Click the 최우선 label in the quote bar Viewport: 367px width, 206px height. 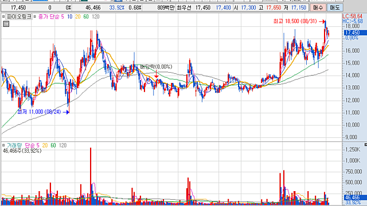(x=183, y=7)
